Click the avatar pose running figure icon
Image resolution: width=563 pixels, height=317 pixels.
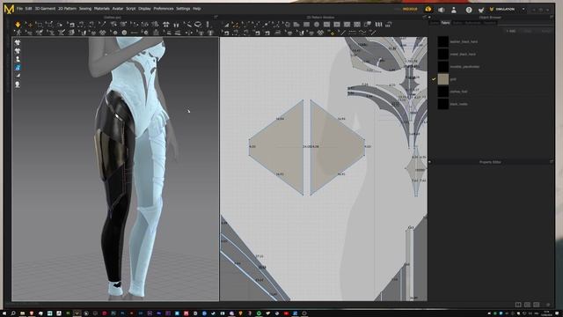tap(18, 33)
